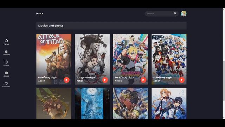Click the Movies and Shows heading
The height and width of the screenshot is (127, 225).
point(51,26)
